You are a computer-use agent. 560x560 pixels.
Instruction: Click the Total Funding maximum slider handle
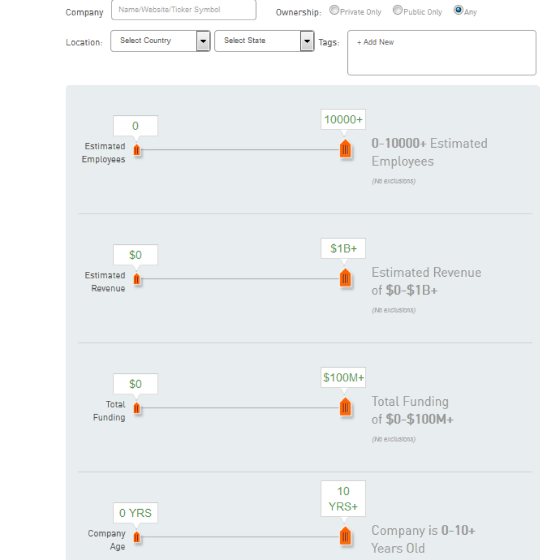tap(345, 407)
